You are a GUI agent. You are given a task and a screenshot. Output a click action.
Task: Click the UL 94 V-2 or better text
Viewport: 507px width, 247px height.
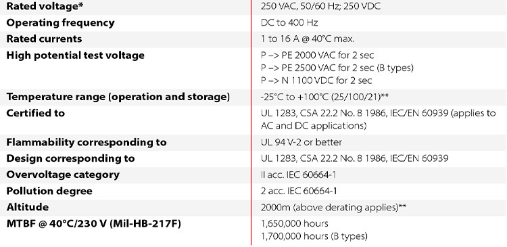pyautogui.click(x=301, y=142)
